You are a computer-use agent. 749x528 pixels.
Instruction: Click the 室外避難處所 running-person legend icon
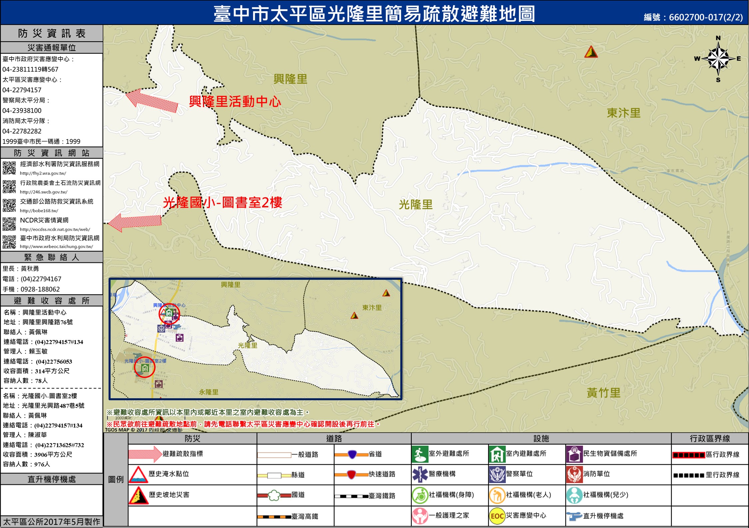tap(420, 454)
